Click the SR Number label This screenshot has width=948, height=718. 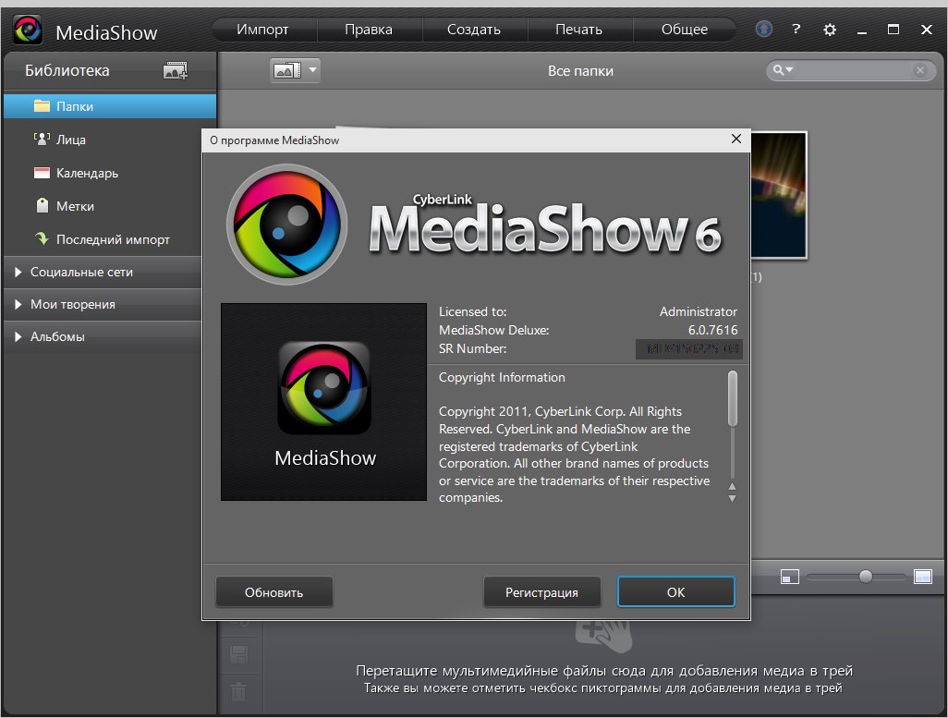[x=473, y=348]
